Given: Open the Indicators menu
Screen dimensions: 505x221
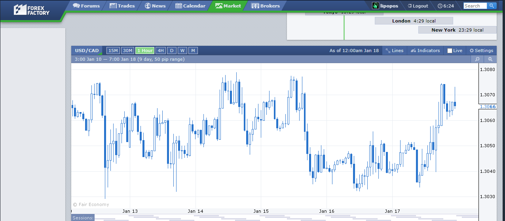Looking at the screenshot, I should pos(425,51).
